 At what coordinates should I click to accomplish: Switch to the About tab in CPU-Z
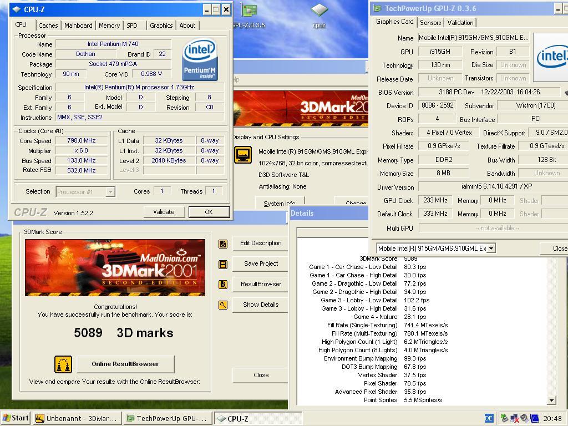tap(187, 26)
